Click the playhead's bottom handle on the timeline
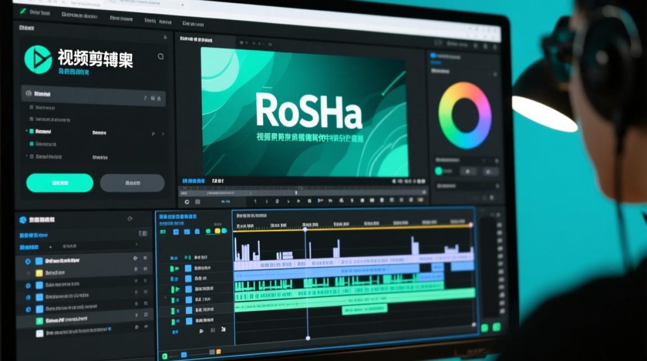The width and height of the screenshot is (647, 361). [x=308, y=338]
